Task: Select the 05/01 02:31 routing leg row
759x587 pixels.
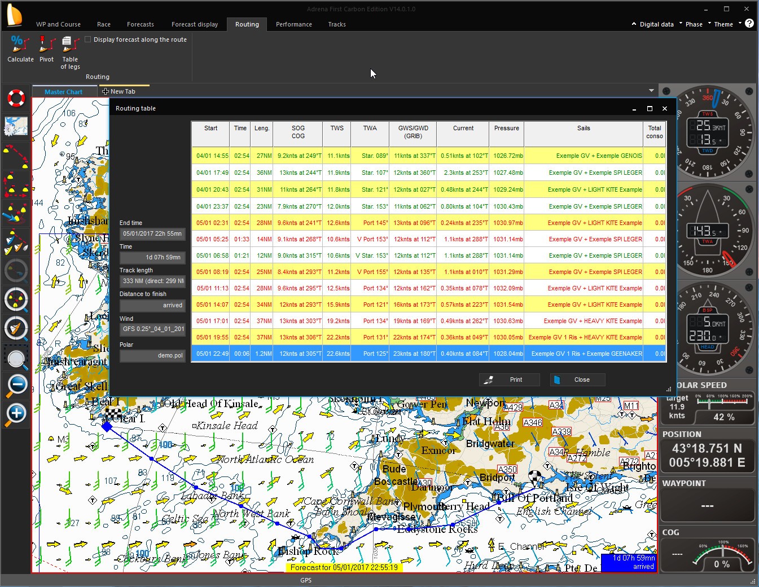Action: 429,223
